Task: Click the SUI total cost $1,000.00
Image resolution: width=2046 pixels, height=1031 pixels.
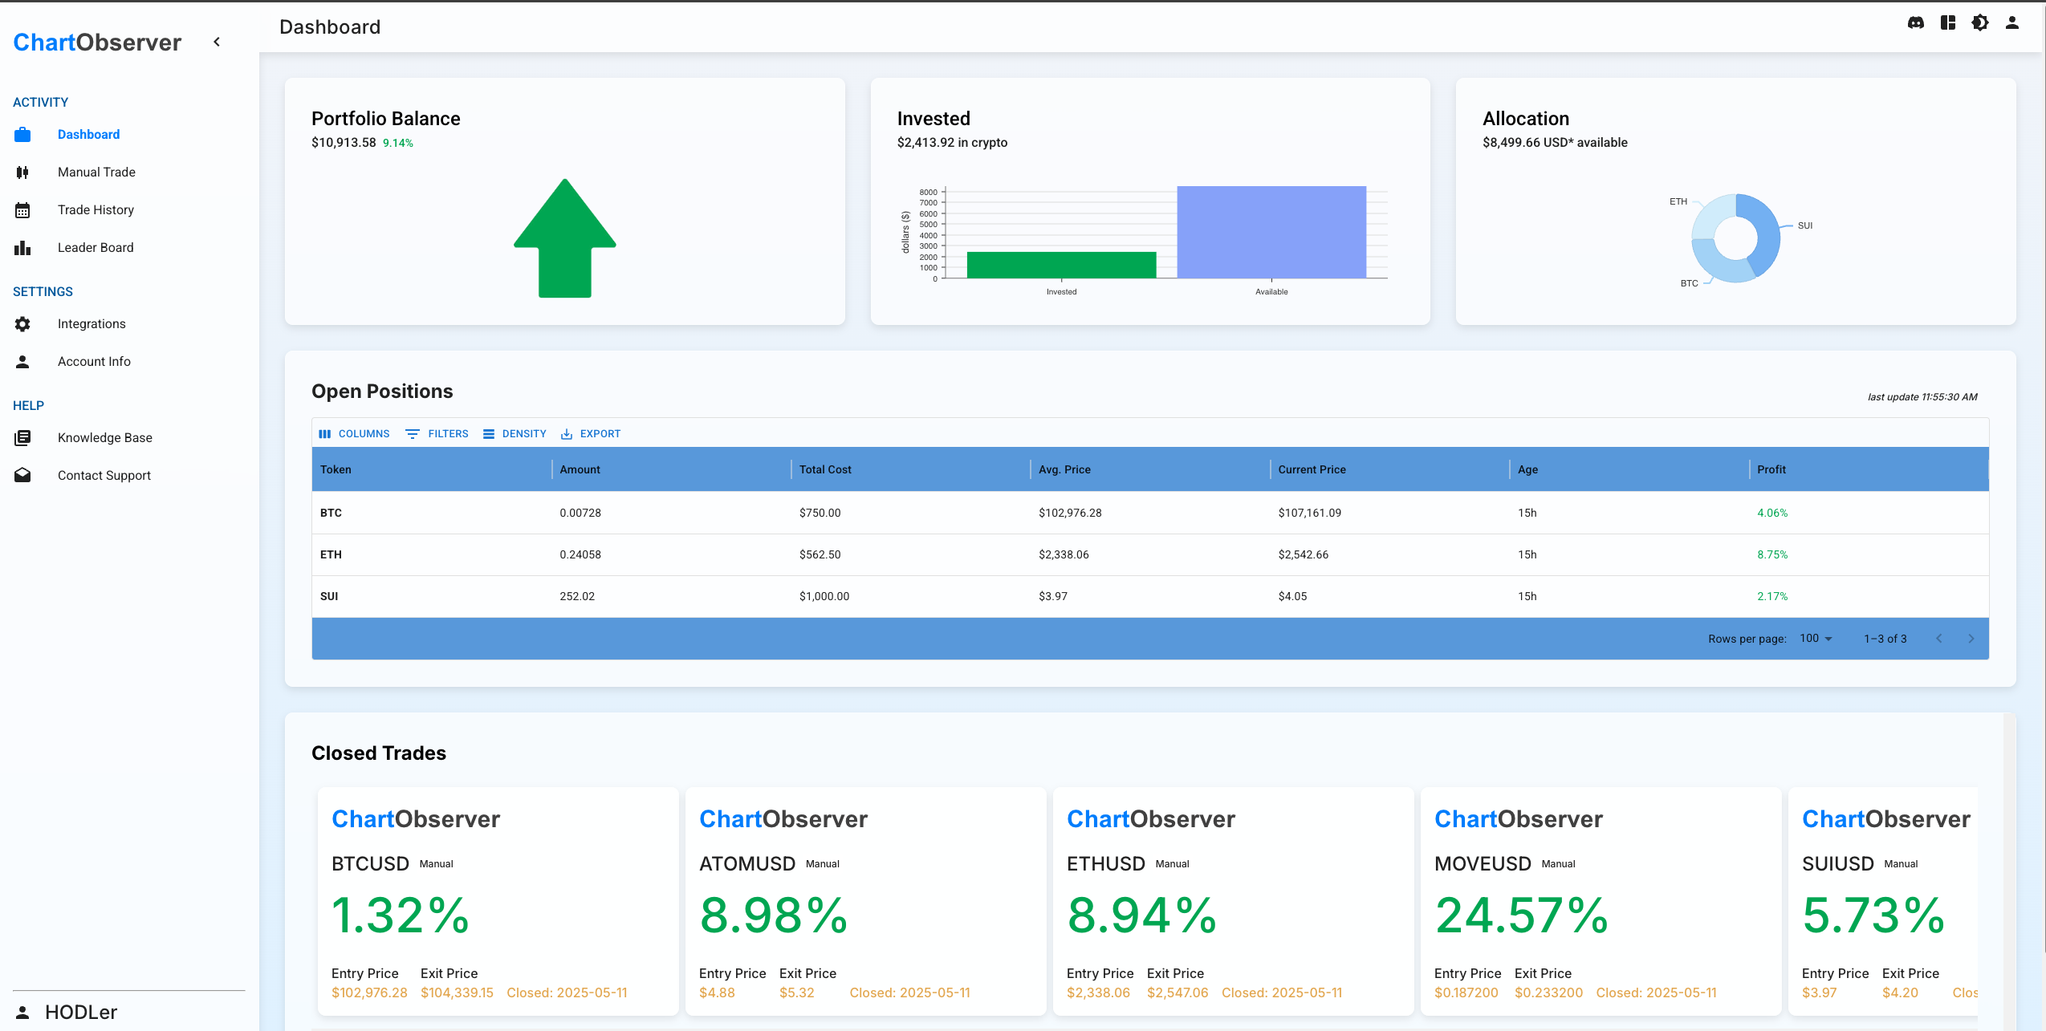Action: tap(824, 597)
